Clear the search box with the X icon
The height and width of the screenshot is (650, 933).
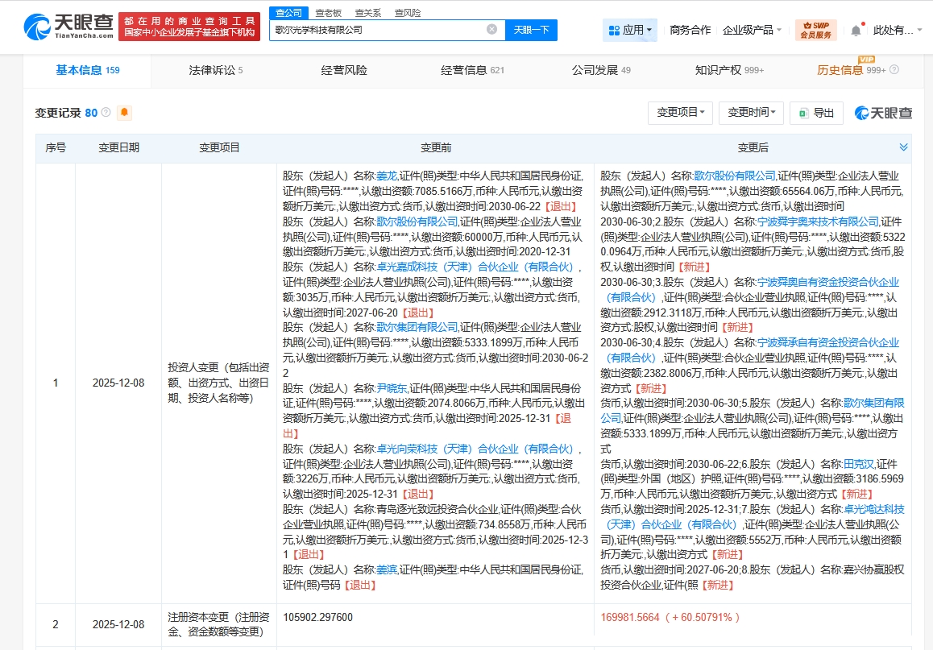click(491, 30)
